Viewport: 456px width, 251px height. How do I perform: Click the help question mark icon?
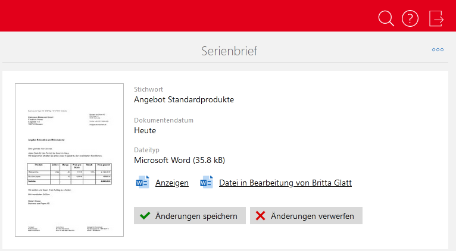coord(410,18)
